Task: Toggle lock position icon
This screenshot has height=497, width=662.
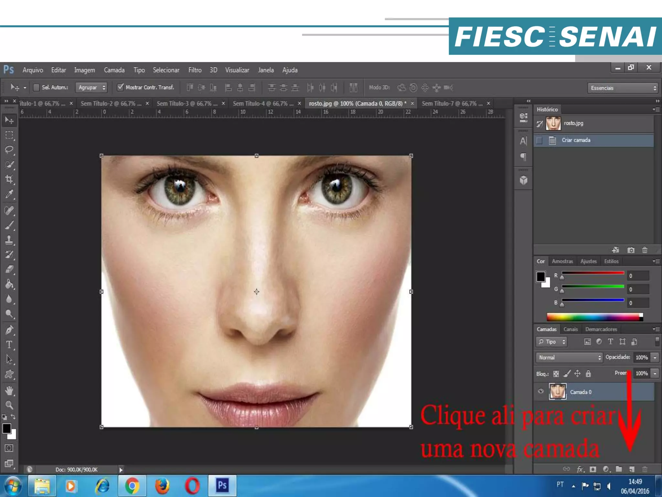Action: point(577,374)
